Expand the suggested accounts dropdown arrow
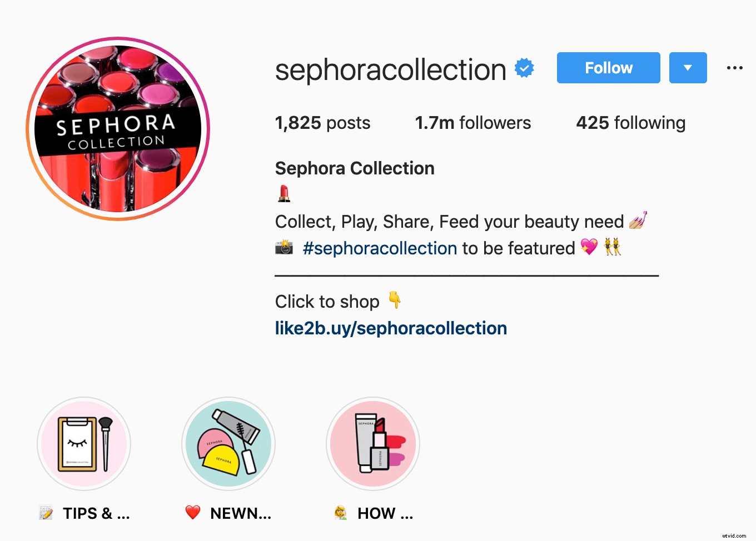 pyautogui.click(x=688, y=68)
